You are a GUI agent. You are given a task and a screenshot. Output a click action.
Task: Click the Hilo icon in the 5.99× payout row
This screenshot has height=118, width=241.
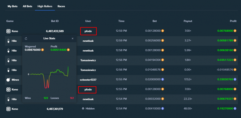coord(8,50)
